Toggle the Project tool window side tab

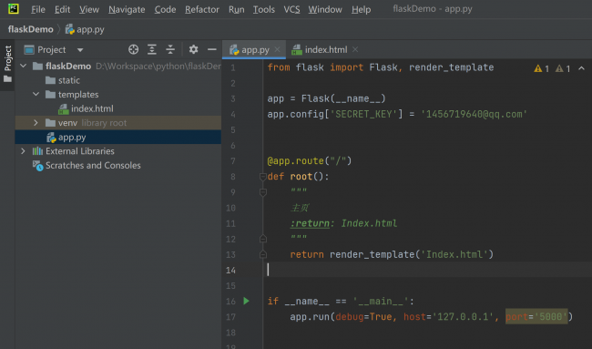click(7, 64)
